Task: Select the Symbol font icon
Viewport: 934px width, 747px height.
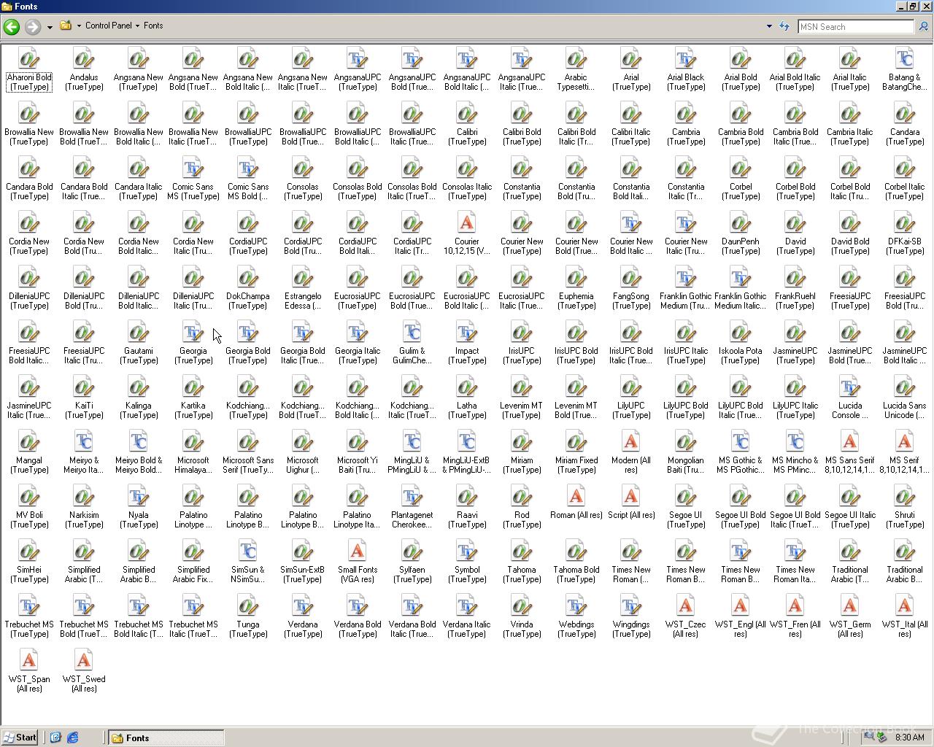Action: (x=467, y=551)
